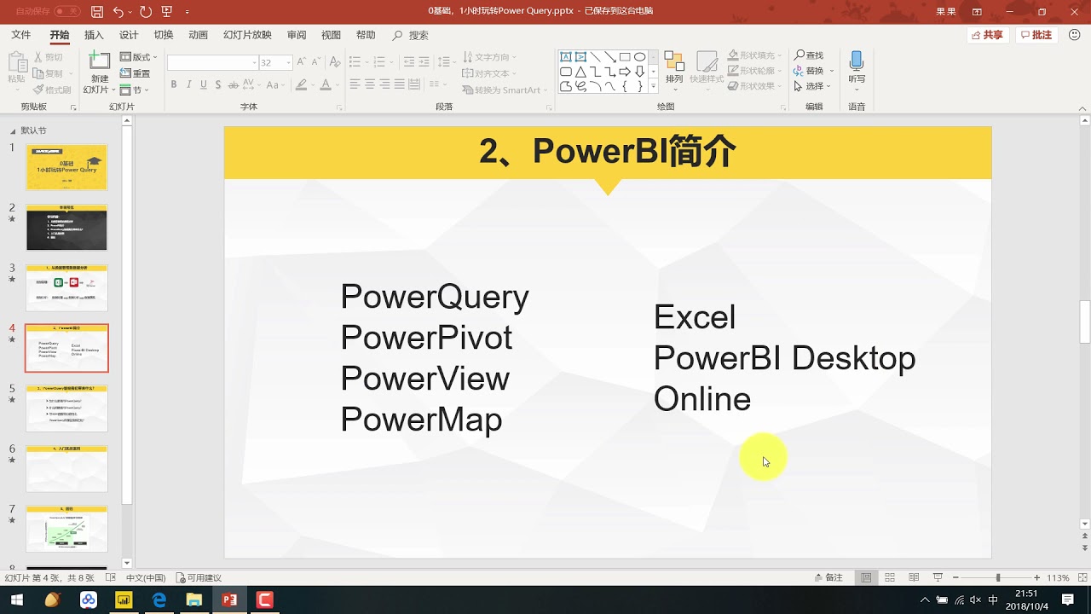Open the Change Case (Aa) dropdown
This screenshot has width=1091, height=614.
pos(274,84)
